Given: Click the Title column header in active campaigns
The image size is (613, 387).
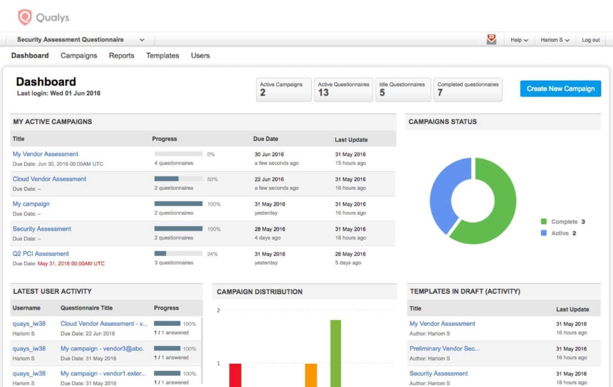Looking at the screenshot, I should point(18,138).
